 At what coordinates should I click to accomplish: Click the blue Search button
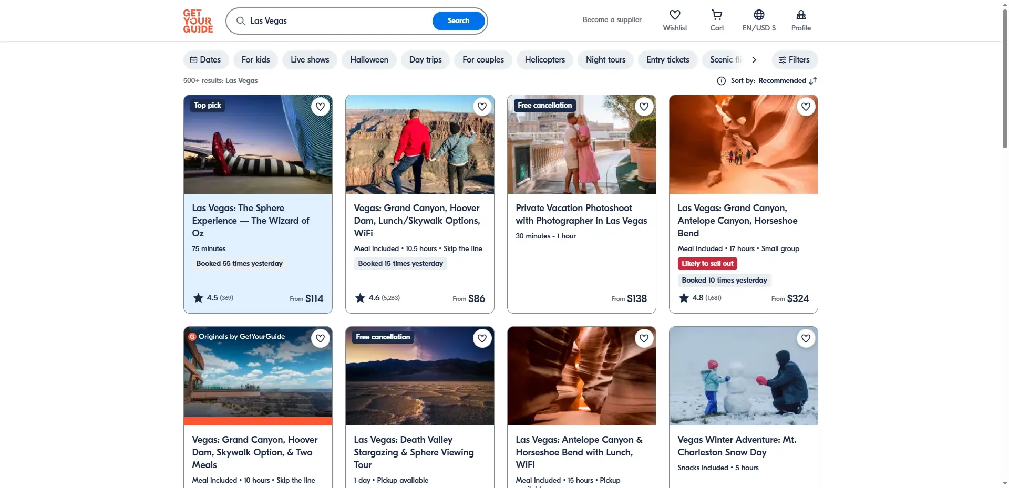pyautogui.click(x=458, y=21)
